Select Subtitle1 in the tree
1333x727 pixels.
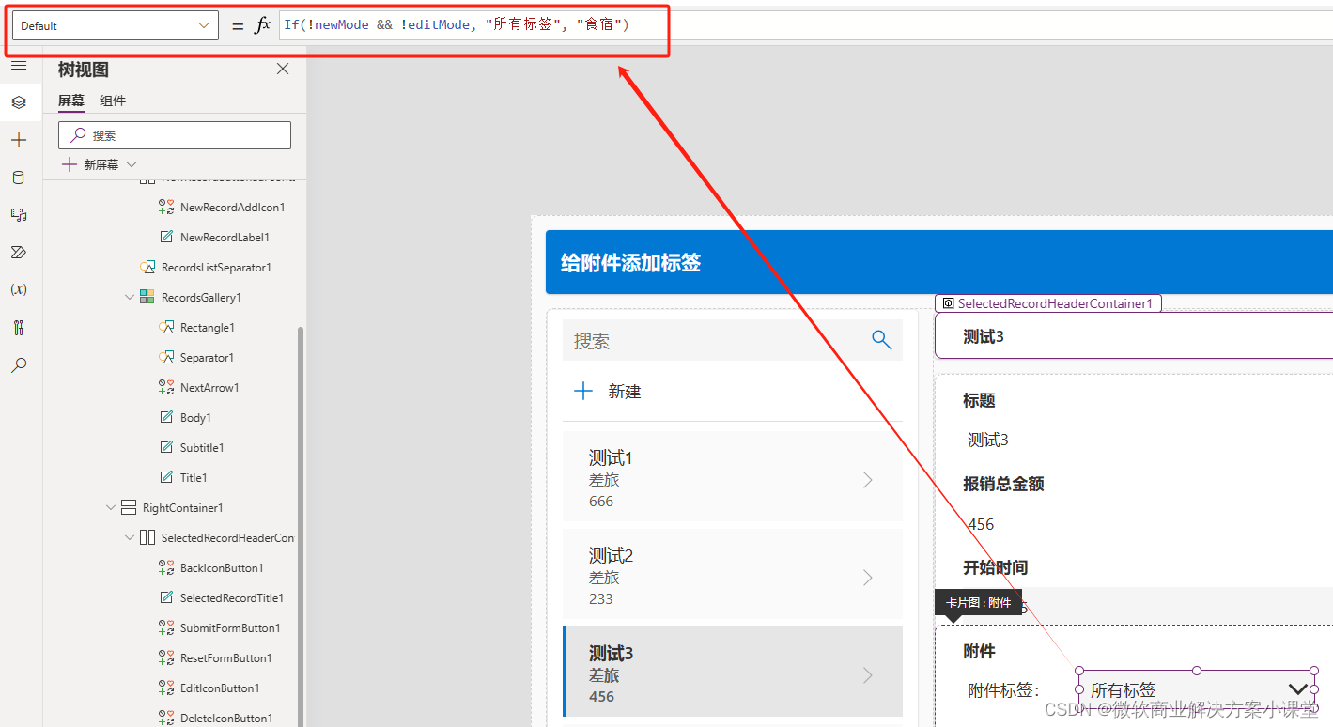202,447
